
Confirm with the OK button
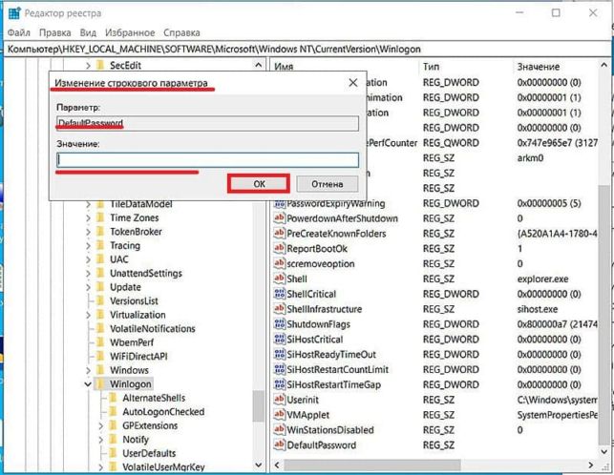coord(259,184)
